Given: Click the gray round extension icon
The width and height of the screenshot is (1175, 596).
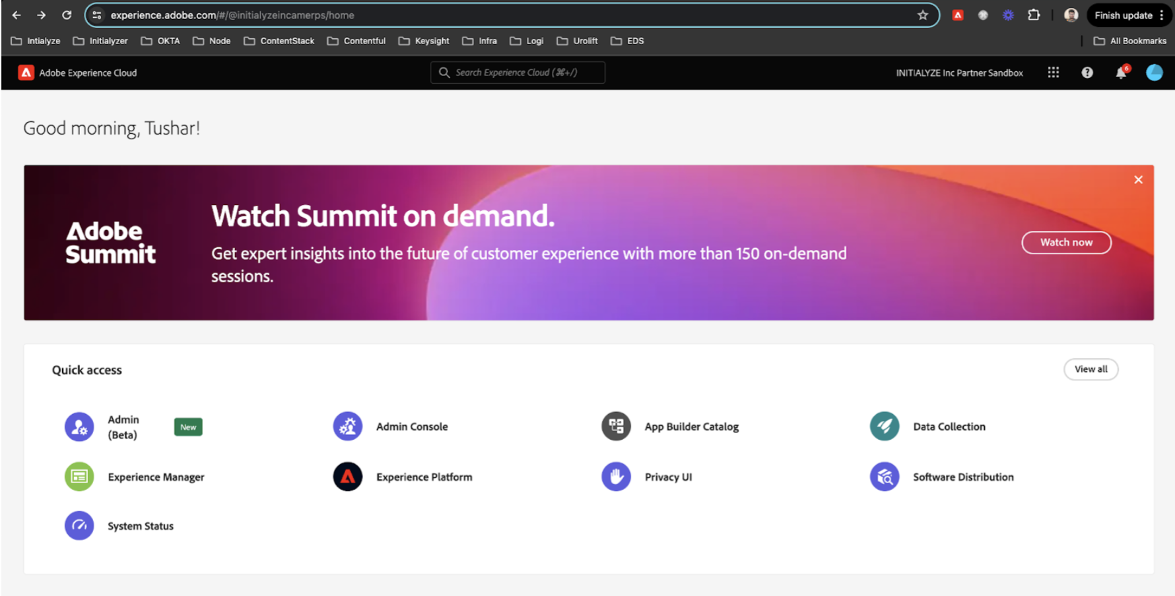Looking at the screenshot, I should pyautogui.click(x=983, y=15).
